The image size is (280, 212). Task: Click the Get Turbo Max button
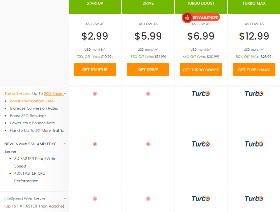[254, 69]
